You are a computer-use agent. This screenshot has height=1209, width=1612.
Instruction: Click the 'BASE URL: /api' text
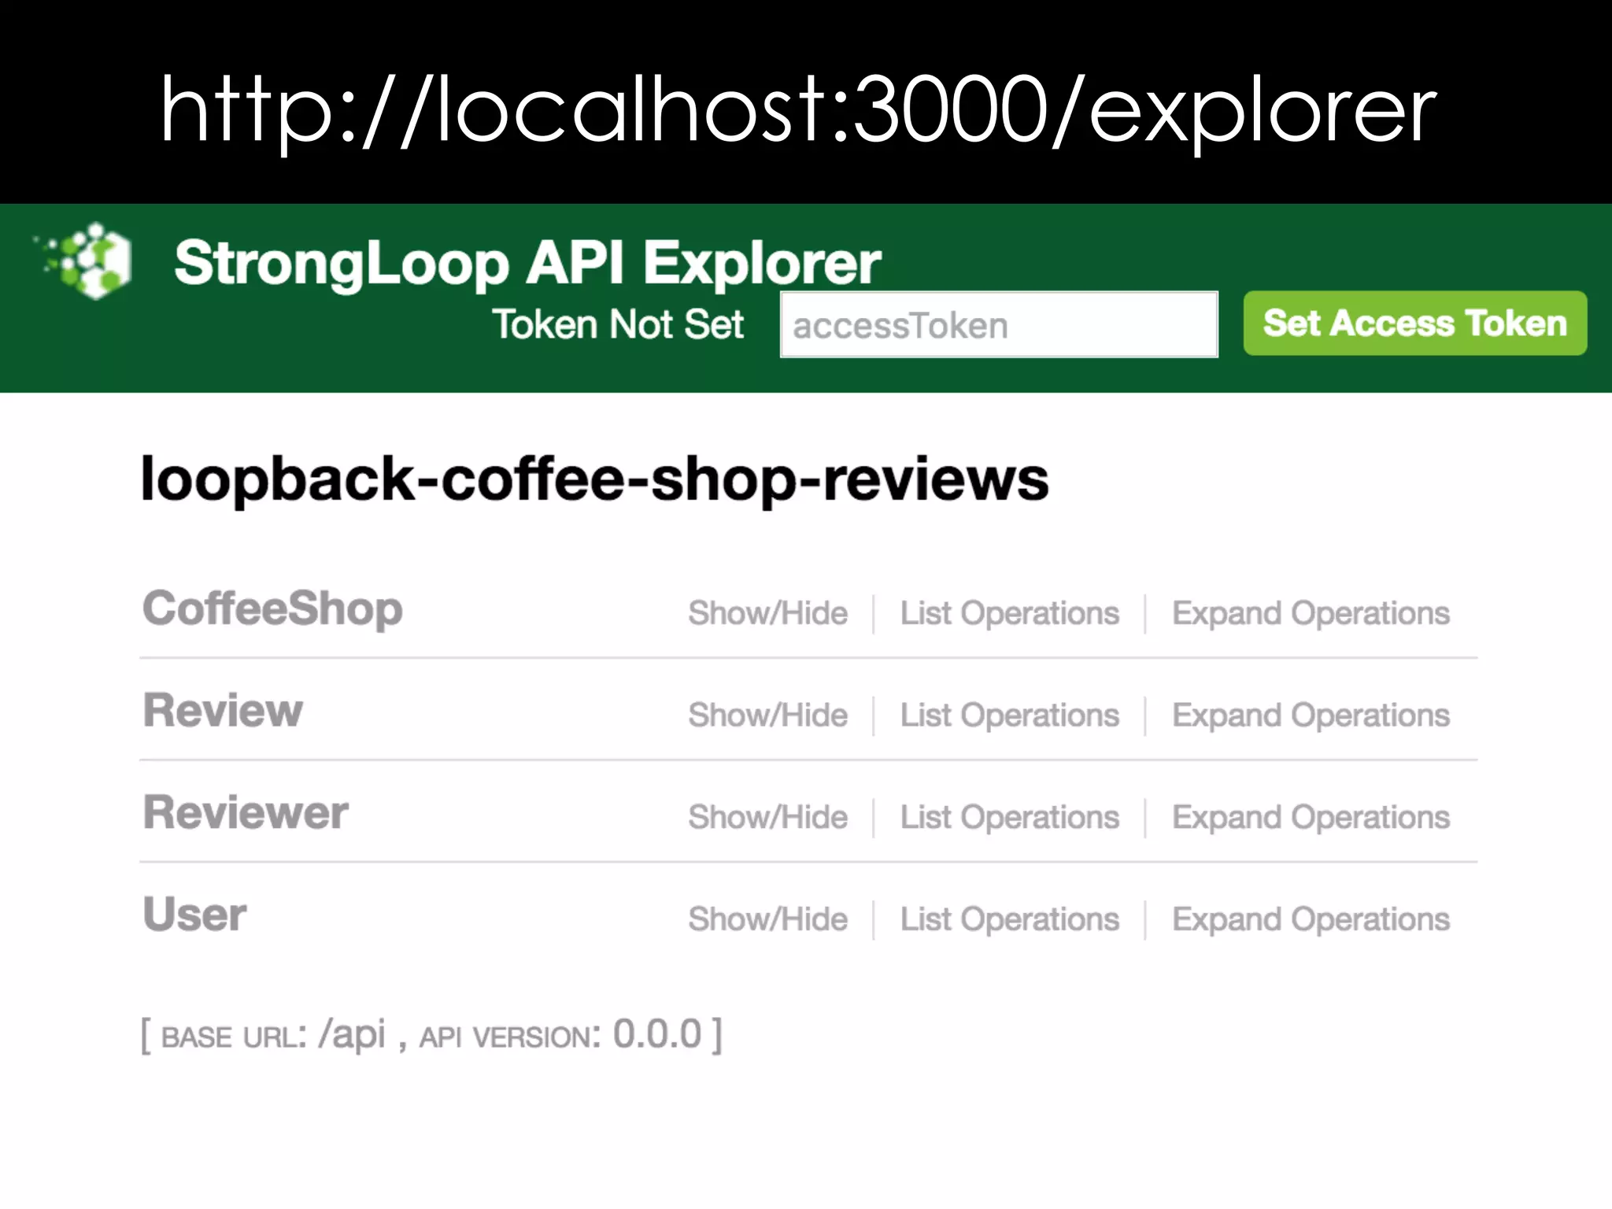273,1035
